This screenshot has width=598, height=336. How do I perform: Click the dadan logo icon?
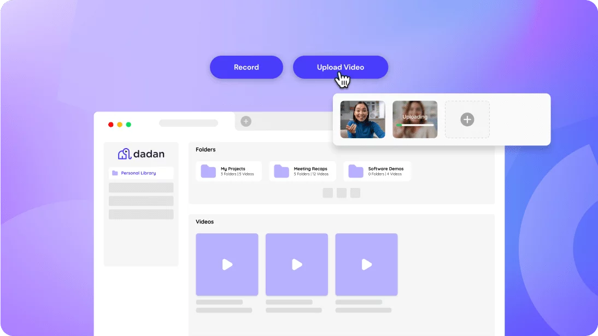(124, 154)
